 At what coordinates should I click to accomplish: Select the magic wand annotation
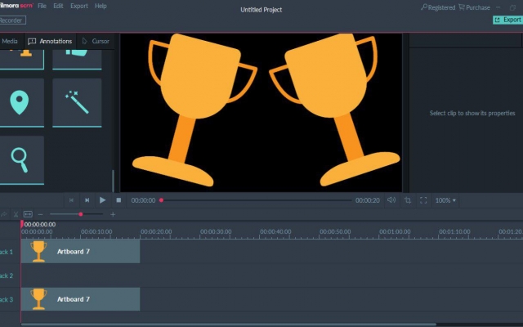(x=77, y=102)
